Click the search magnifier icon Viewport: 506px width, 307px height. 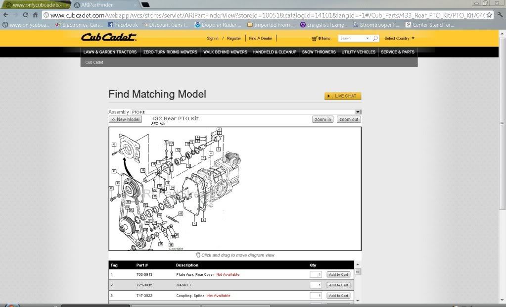(x=375, y=38)
